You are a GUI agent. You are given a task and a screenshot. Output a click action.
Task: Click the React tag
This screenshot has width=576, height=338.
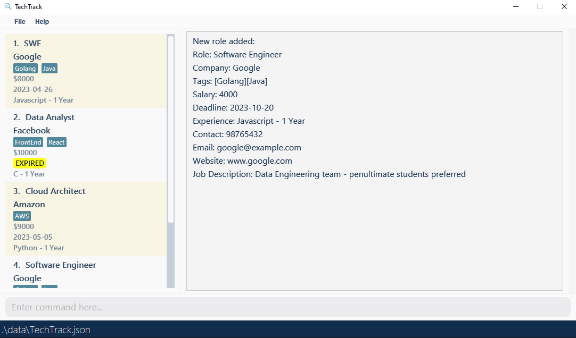pyautogui.click(x=56, y=142)
